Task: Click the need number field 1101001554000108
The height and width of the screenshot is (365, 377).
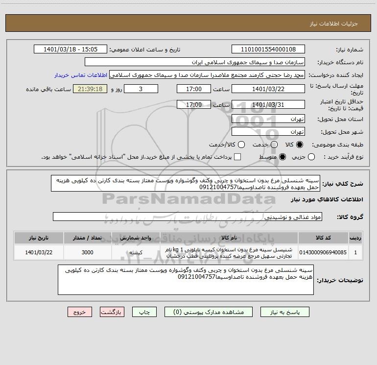Action: pos(268,49)
